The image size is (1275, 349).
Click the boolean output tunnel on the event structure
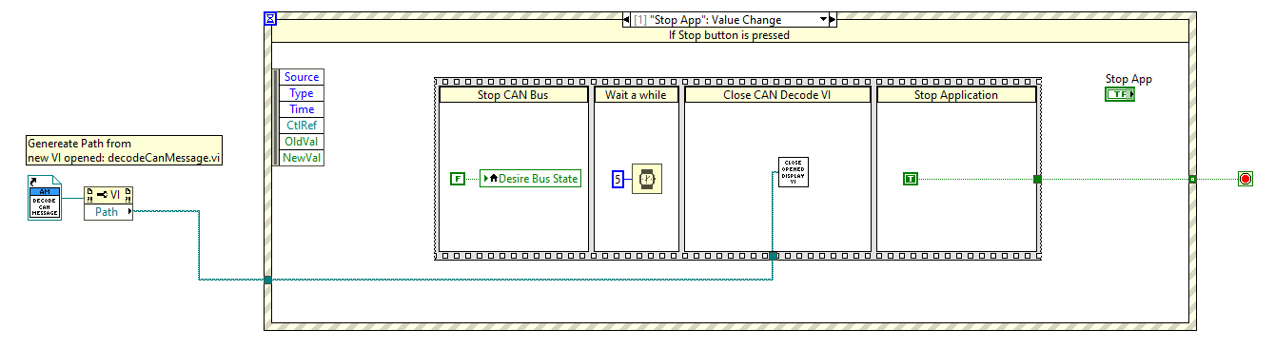point(1192,179)
